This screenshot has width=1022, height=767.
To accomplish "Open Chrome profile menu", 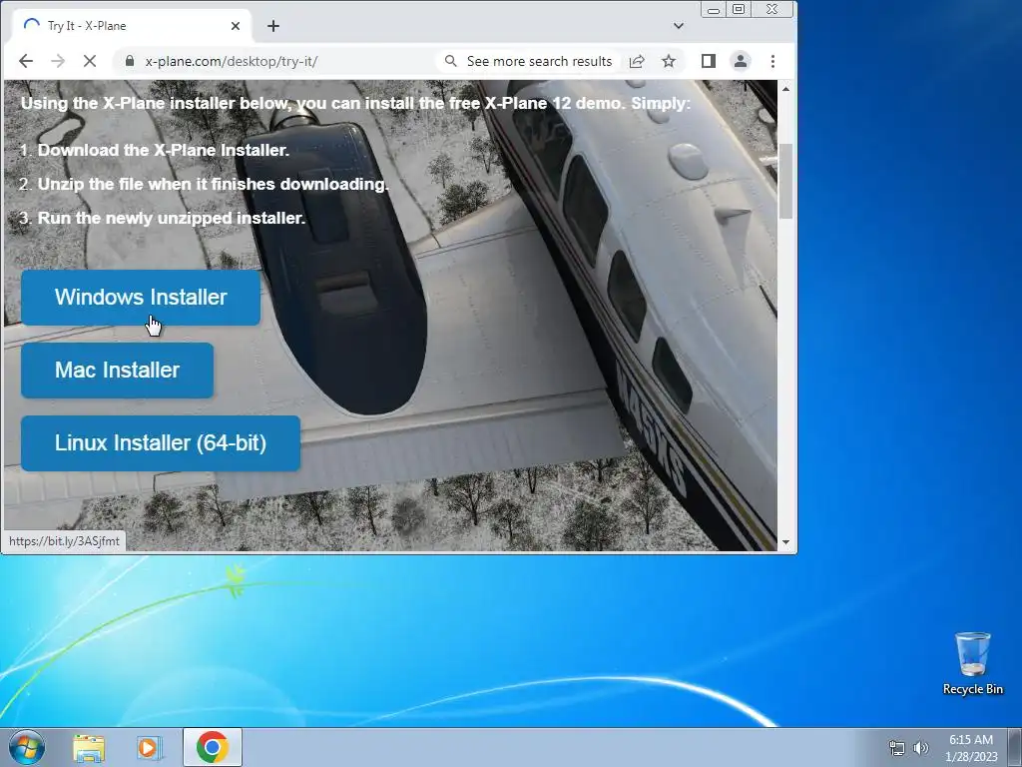I will (x=741, y=61).
